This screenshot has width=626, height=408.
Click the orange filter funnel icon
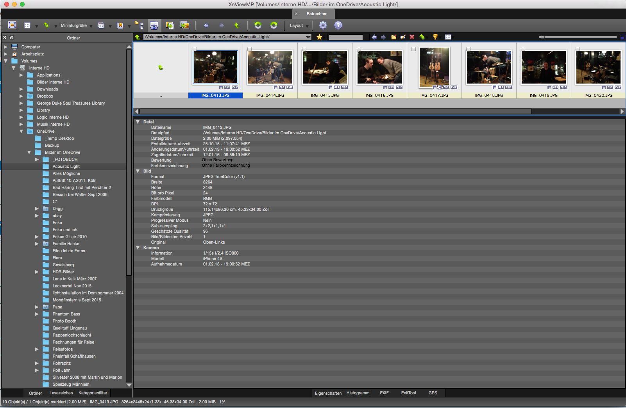pyautogui.click(x=435, y=37)
